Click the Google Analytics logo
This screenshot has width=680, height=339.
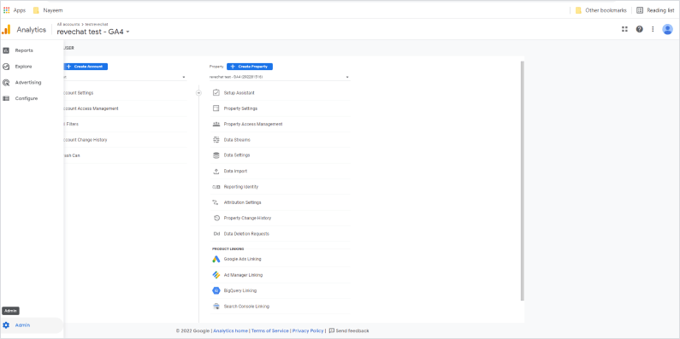click(x=6, y=29)
